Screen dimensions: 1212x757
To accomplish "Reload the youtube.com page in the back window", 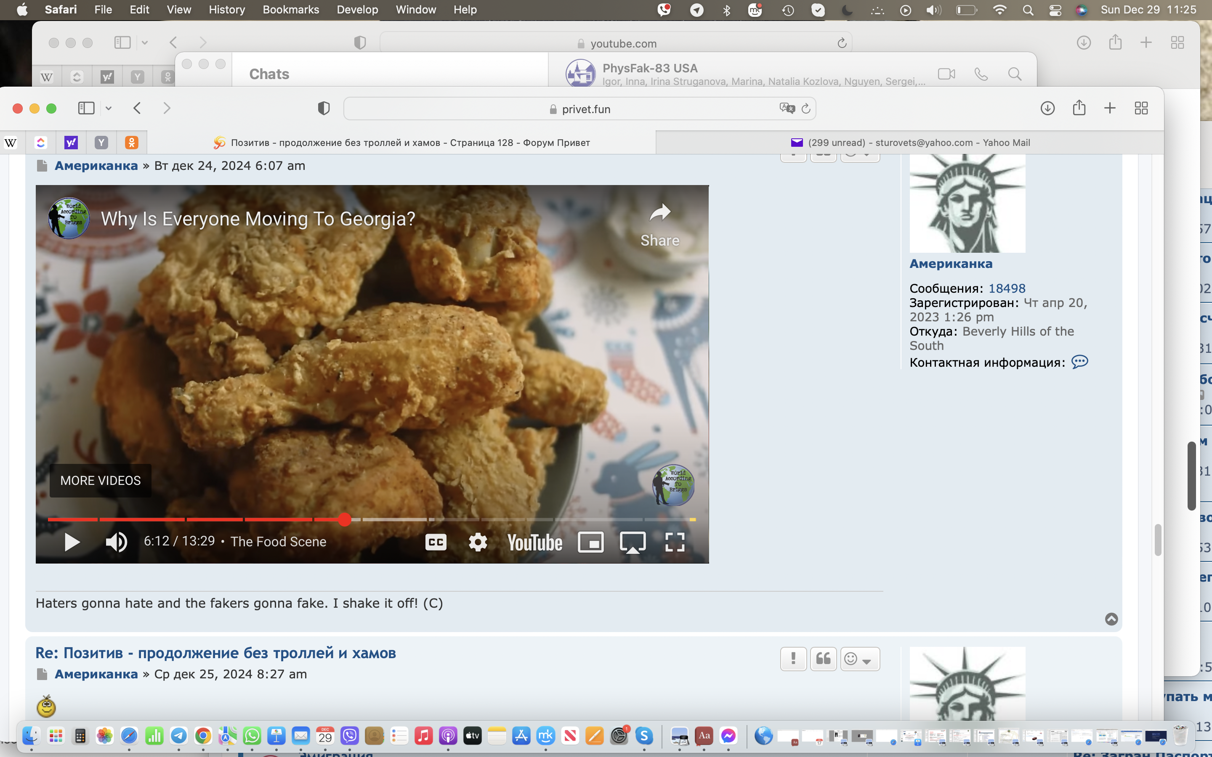I will (842, 43).
